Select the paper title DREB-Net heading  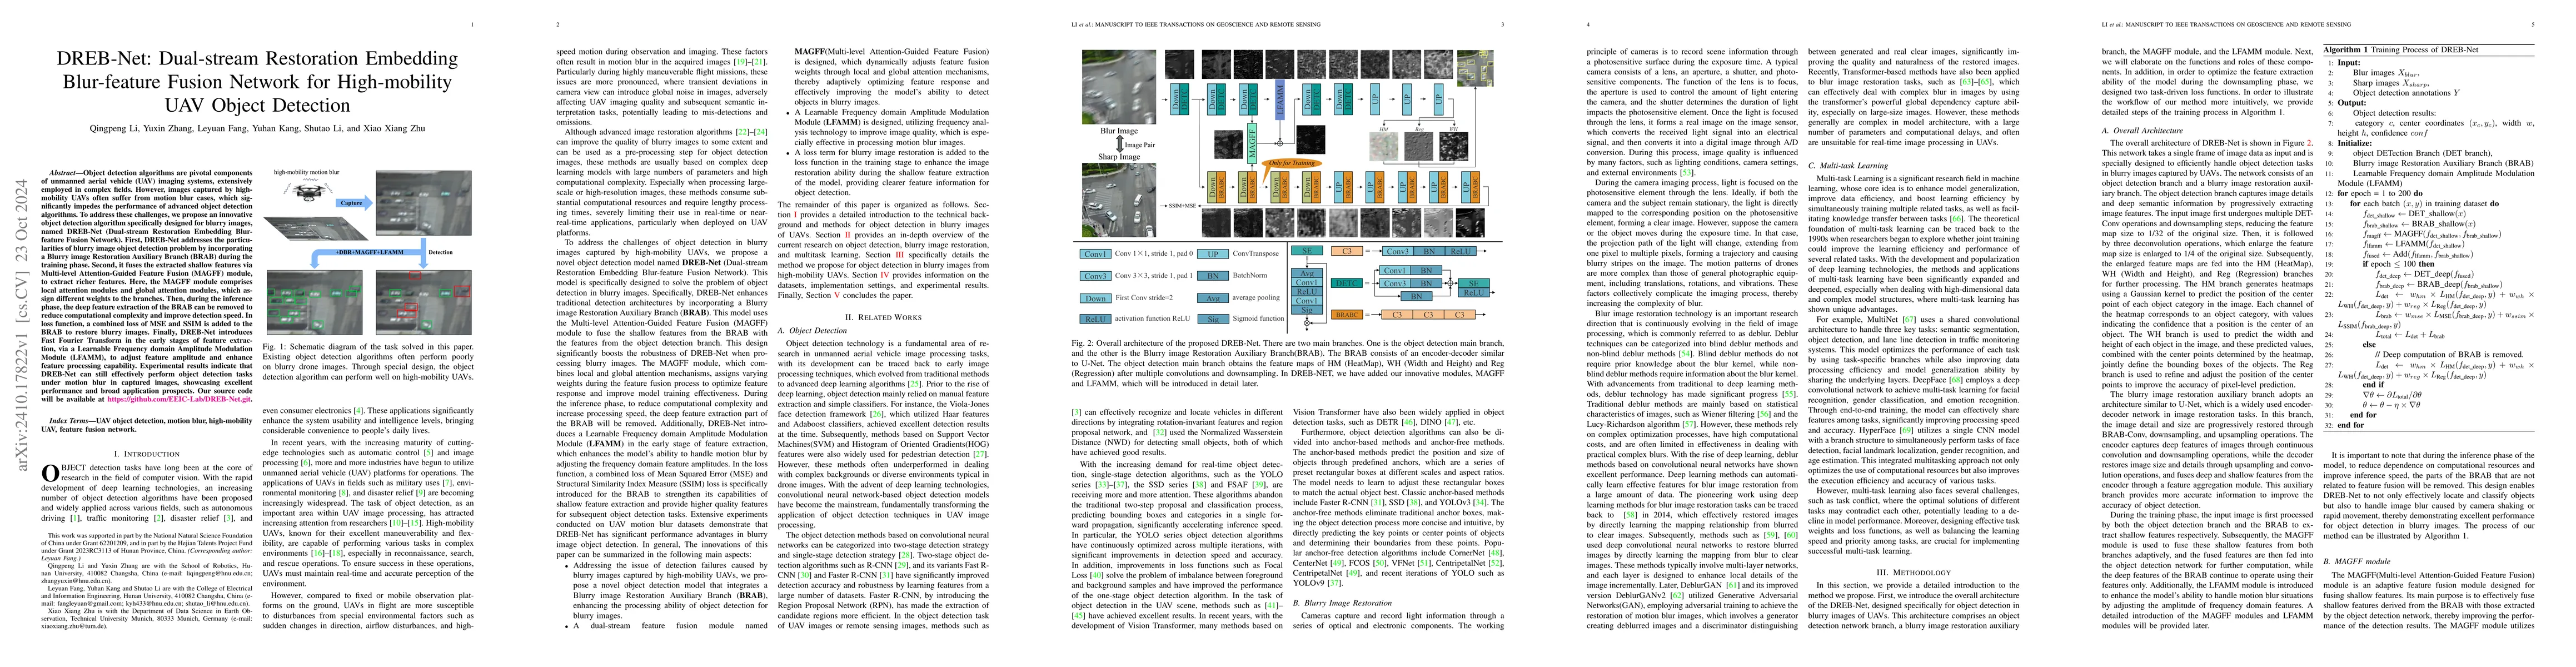point(258,82)
